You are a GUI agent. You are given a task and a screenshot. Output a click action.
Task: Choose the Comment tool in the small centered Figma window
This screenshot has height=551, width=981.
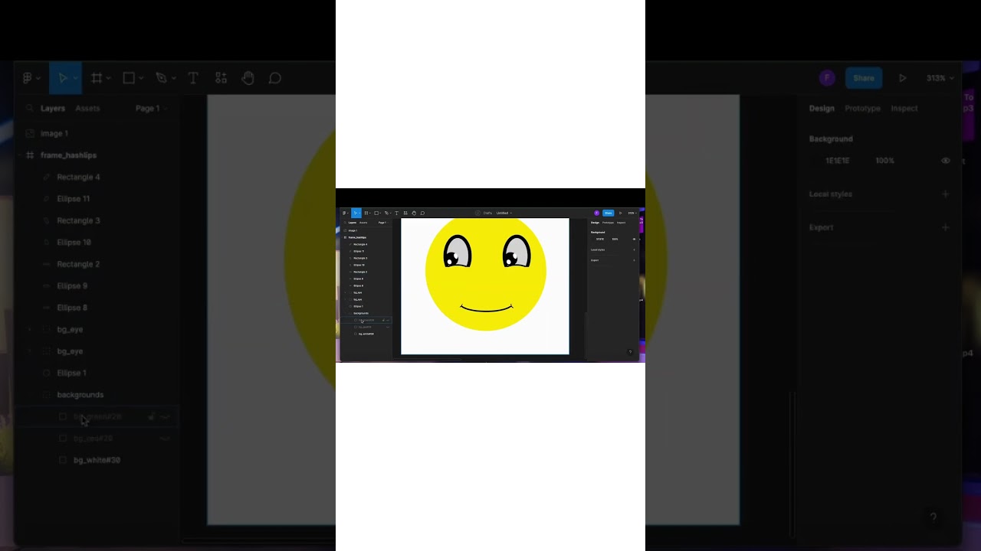tap(422, 213)
